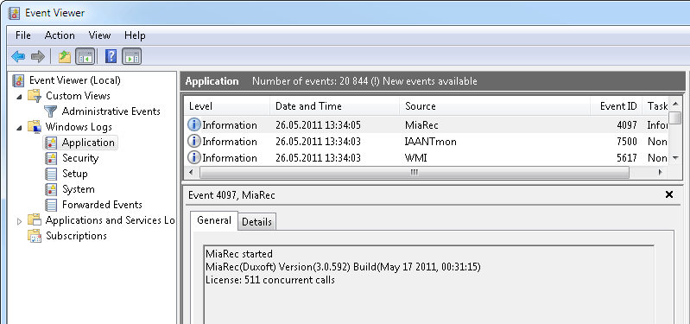690x324 pixels.
Task: Go back with the blue arrow
Action: (18, 56)
